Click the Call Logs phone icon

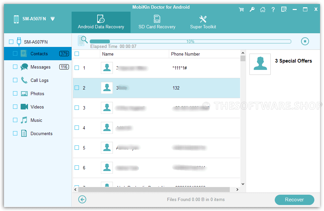[24, 80]
